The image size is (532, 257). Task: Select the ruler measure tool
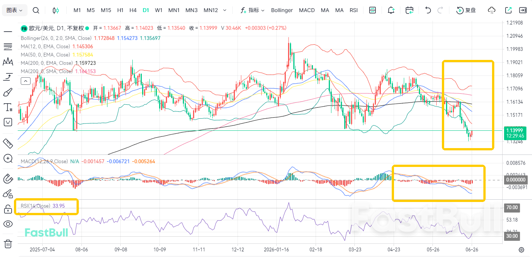(8, 143)
